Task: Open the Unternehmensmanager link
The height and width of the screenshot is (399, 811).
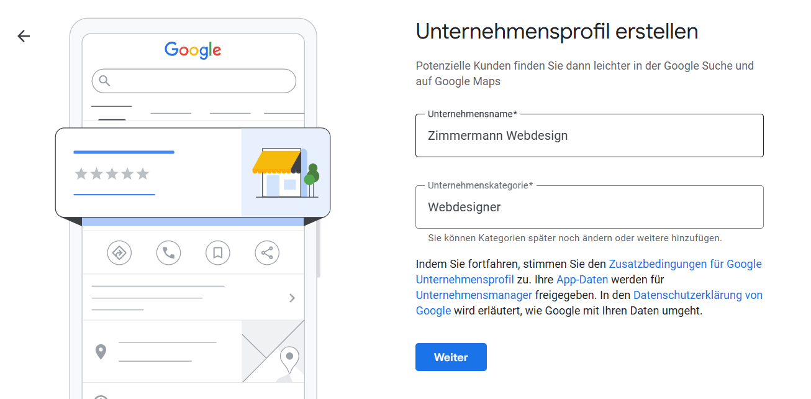Action: [474, 295]
